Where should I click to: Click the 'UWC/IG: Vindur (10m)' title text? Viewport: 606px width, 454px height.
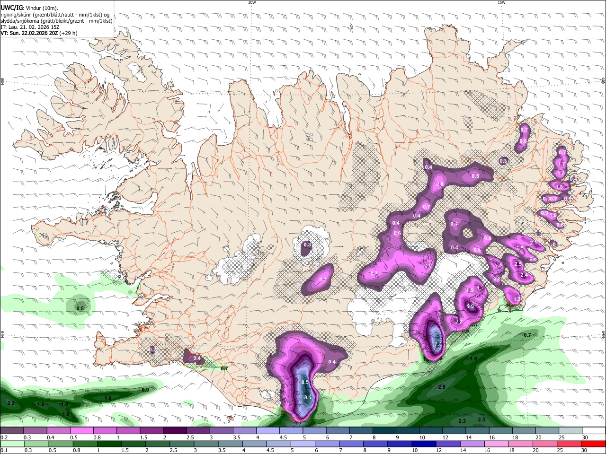(x=29, y=8)
